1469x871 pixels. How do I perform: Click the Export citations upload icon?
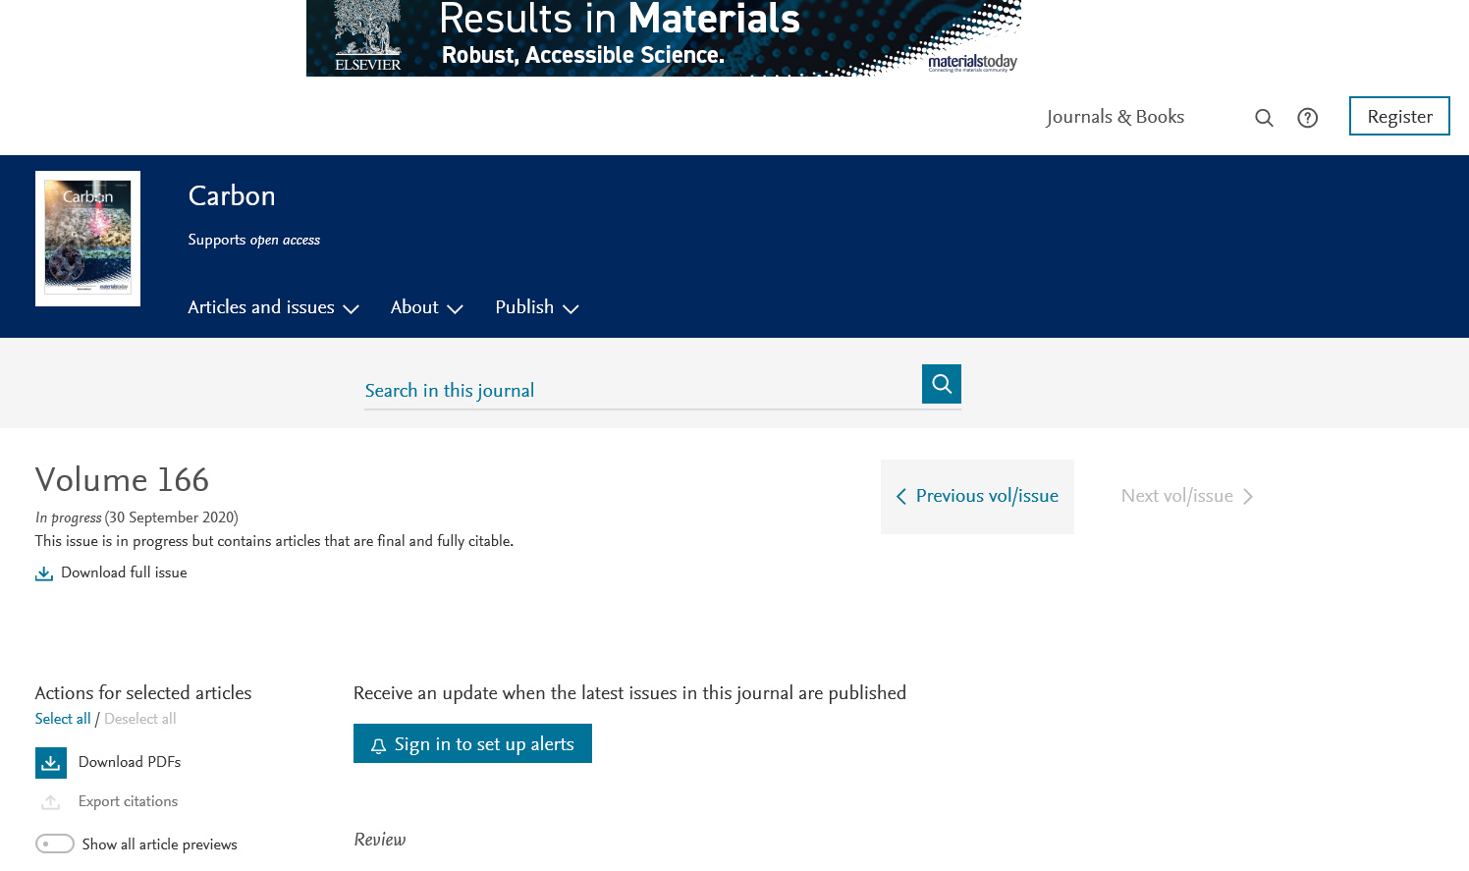tap(51, 802)
